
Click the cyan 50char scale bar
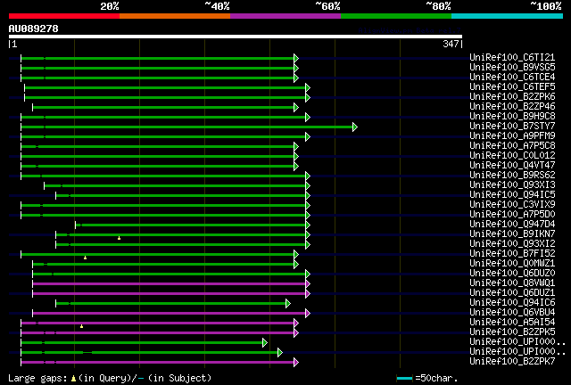[404, 379]
